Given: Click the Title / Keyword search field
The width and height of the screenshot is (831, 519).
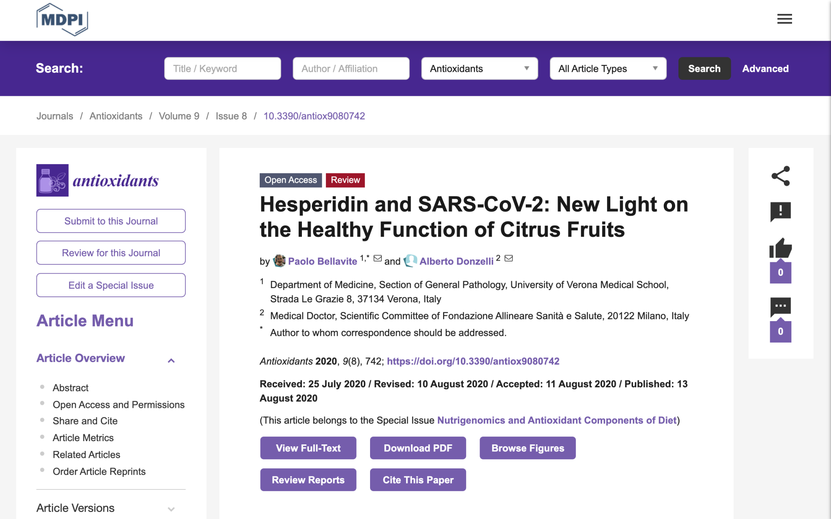Looking at the screenshot, I should coord(222,69).
